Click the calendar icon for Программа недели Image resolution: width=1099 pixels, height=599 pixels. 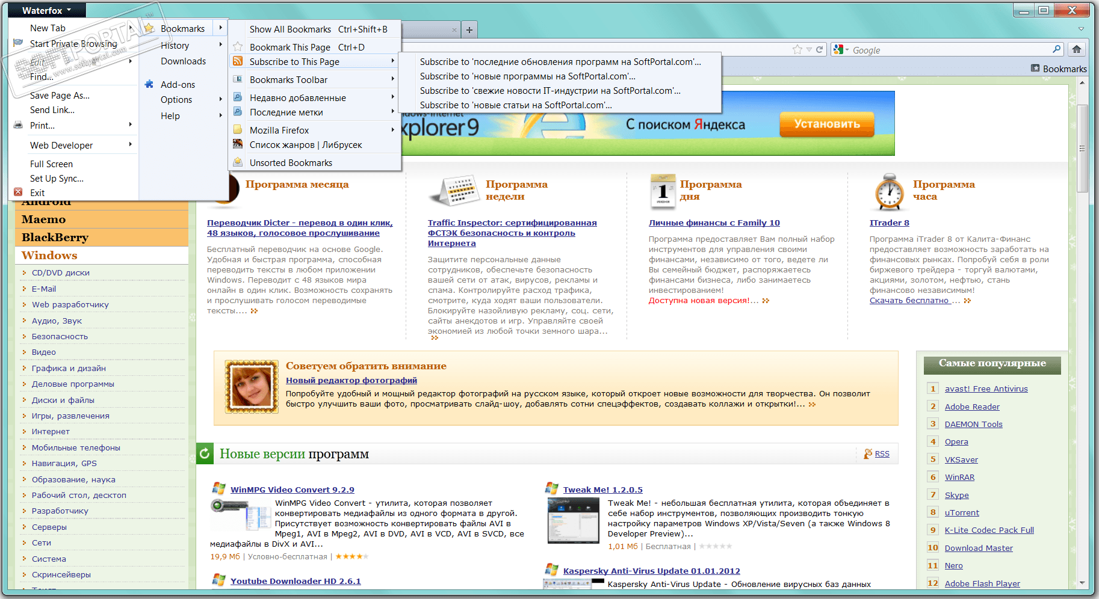click(x=454, y=191)
